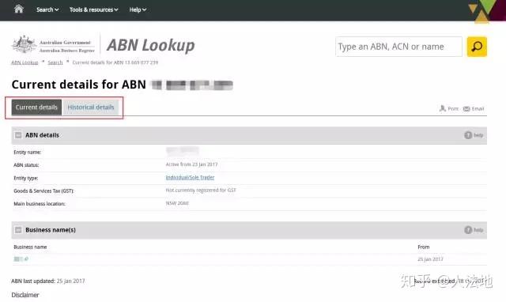506x302 pixels.
Task: Open the Disclaimer link
Action: pos(25,295)
